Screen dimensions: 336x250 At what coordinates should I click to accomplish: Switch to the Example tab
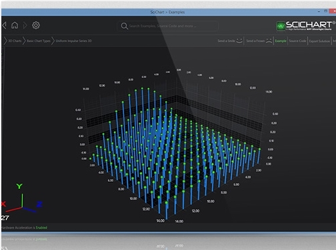pyautogui.click(x=281, y=41)
